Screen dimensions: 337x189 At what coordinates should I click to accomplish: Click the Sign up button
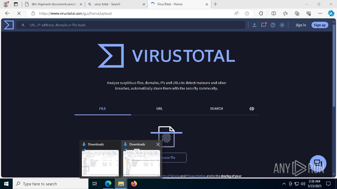coord(320,25)
